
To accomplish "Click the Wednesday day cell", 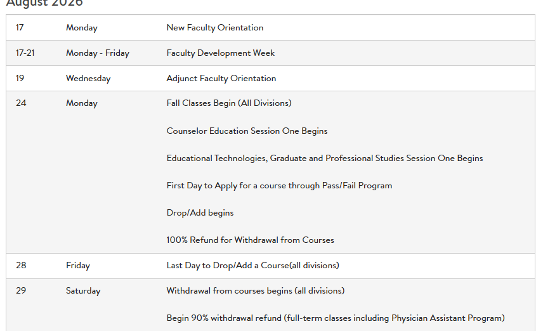I will [88, 78].
